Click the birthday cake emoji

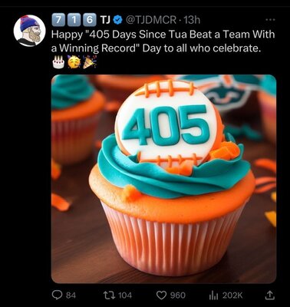(x=58, y=62)
